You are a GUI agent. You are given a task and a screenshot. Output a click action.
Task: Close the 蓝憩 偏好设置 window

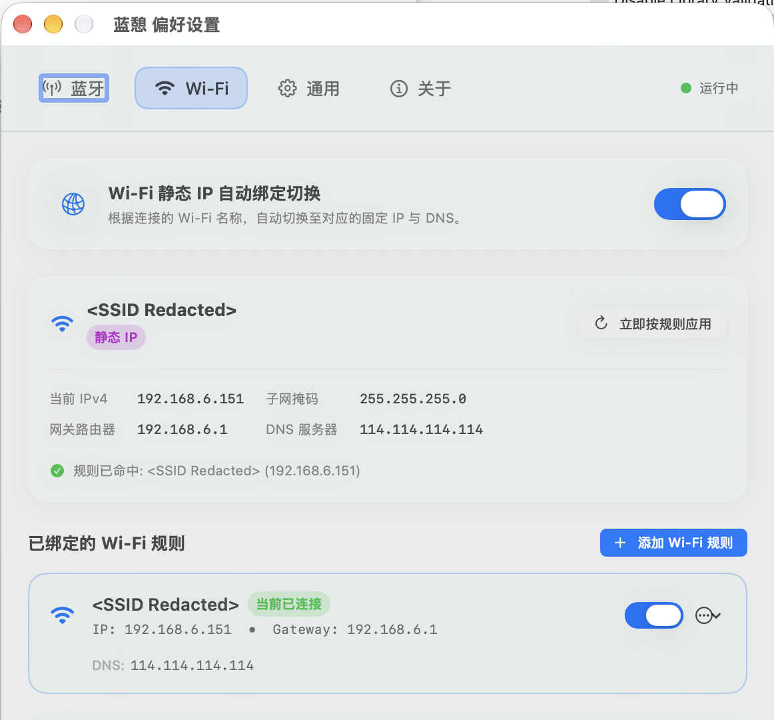tap(23, 24)
